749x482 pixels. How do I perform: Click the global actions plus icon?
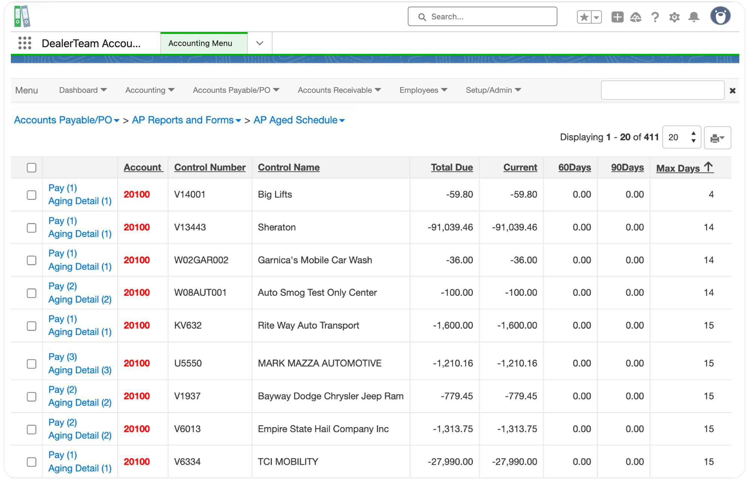click(617, 17)
